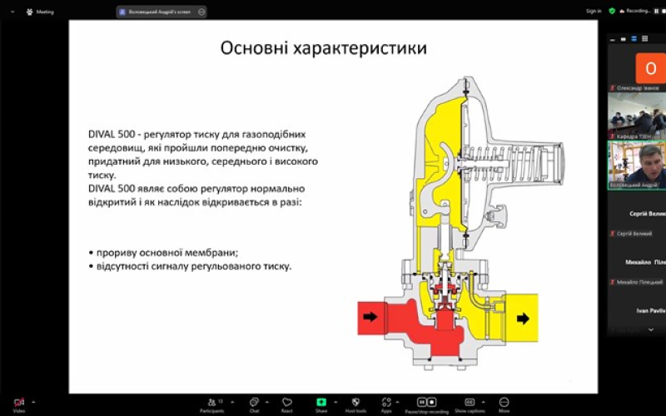Image resolution: width=666 pixels, height=416 pixels.
Task: Pause recording from the top bar
Action: (x=657, y=11)
